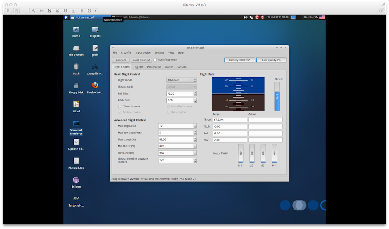
Task: Click the VM toolbar collapse arrow
Action: pos(95,11)
